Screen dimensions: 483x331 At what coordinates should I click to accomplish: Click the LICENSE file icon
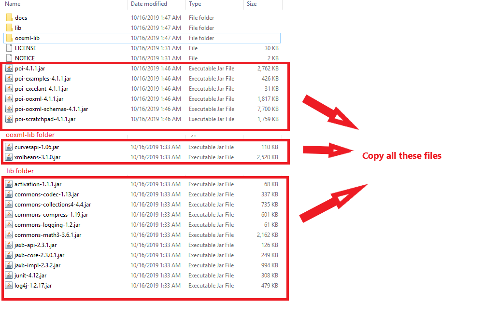click(x=9, y=48)
